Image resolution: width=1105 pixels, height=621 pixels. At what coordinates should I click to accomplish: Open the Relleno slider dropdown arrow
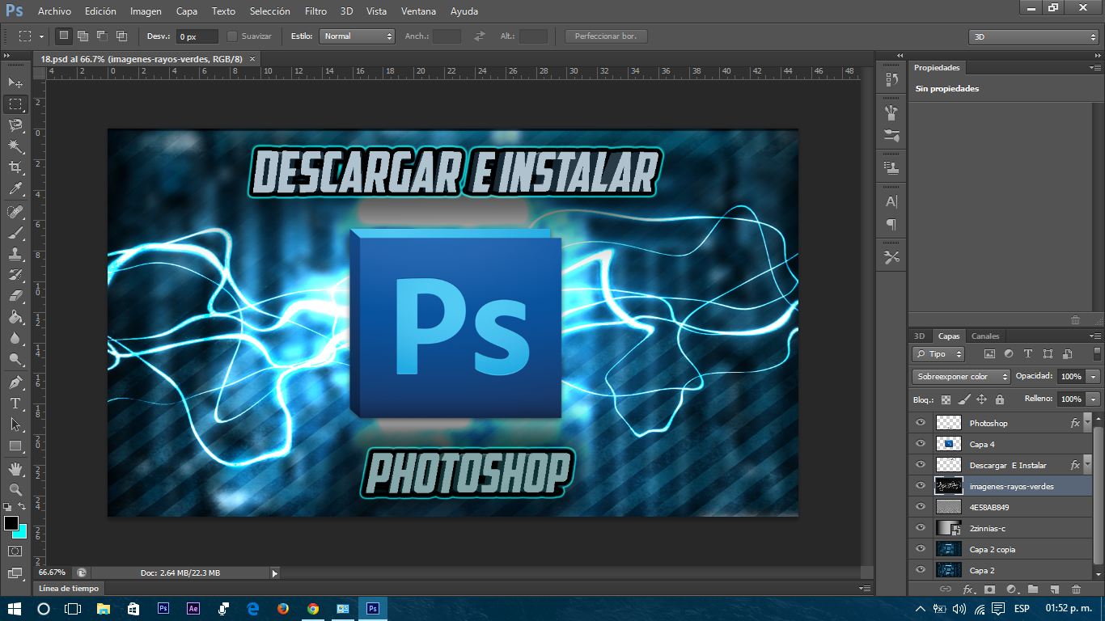pos(1094,399)
